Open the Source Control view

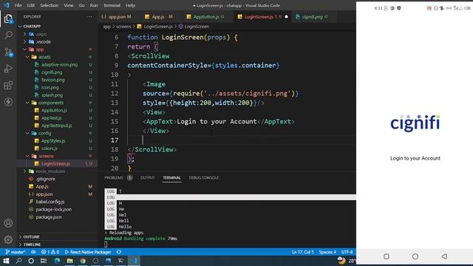[x=8, y=52]
